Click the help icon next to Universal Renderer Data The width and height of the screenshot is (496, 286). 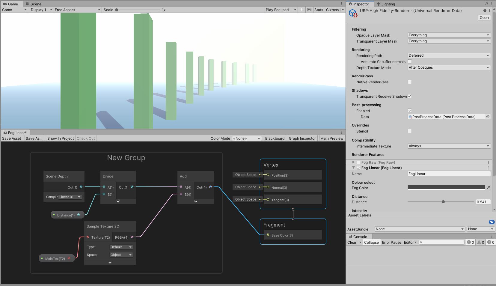pyautogui.click(x=484, y=10)
